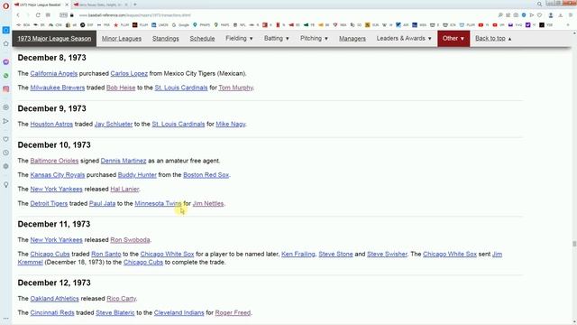This screenshot has width=577, height=325.
Task: Open a new browser tab with plus
Action: pyautogui.click(x=135, y=5)
